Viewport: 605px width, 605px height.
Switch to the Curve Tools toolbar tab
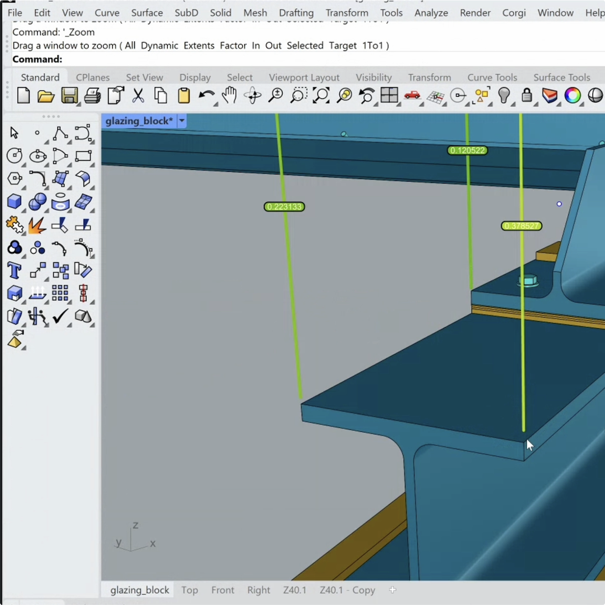(492, 77)
